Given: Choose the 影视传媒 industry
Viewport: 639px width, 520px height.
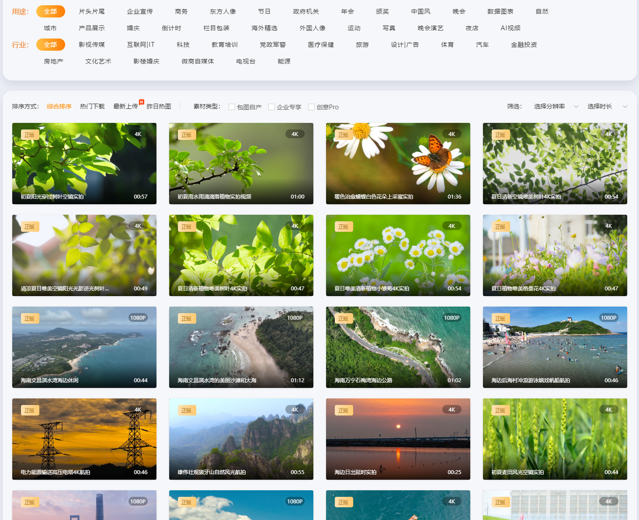Looking at the screenshot, I should 92,45.
